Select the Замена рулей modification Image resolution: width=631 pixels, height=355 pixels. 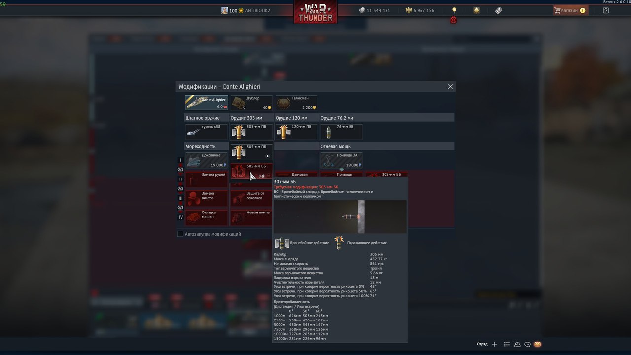[207, 179]
